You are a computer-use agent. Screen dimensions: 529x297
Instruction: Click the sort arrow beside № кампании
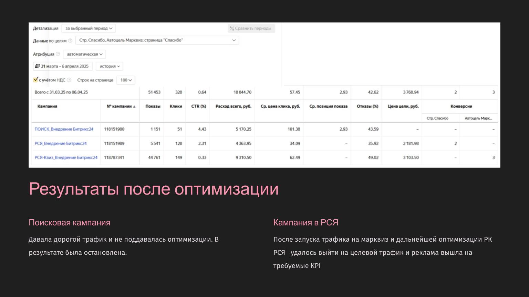[134, 107]
